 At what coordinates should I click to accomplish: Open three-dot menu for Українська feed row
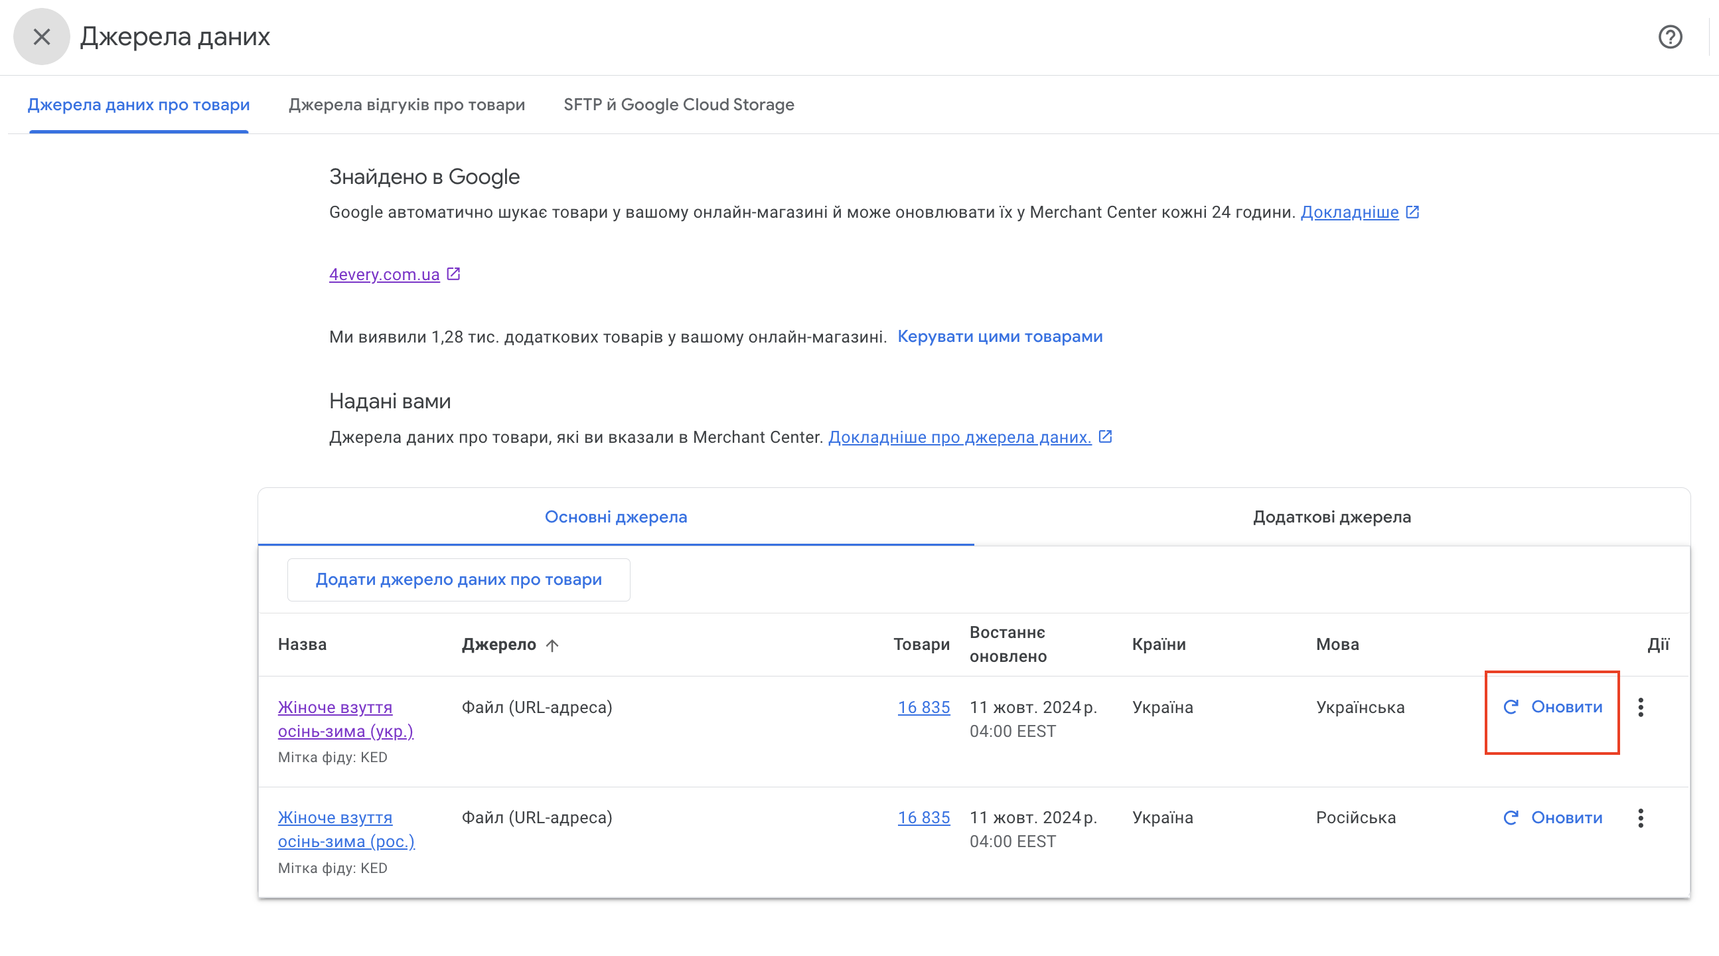tap(1641, 707)
